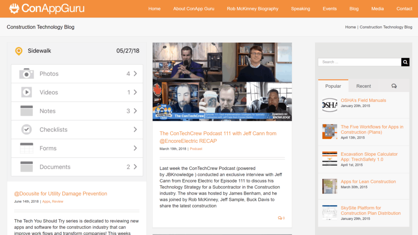Click the Sidewalk location pin icon

coord(19,51)
